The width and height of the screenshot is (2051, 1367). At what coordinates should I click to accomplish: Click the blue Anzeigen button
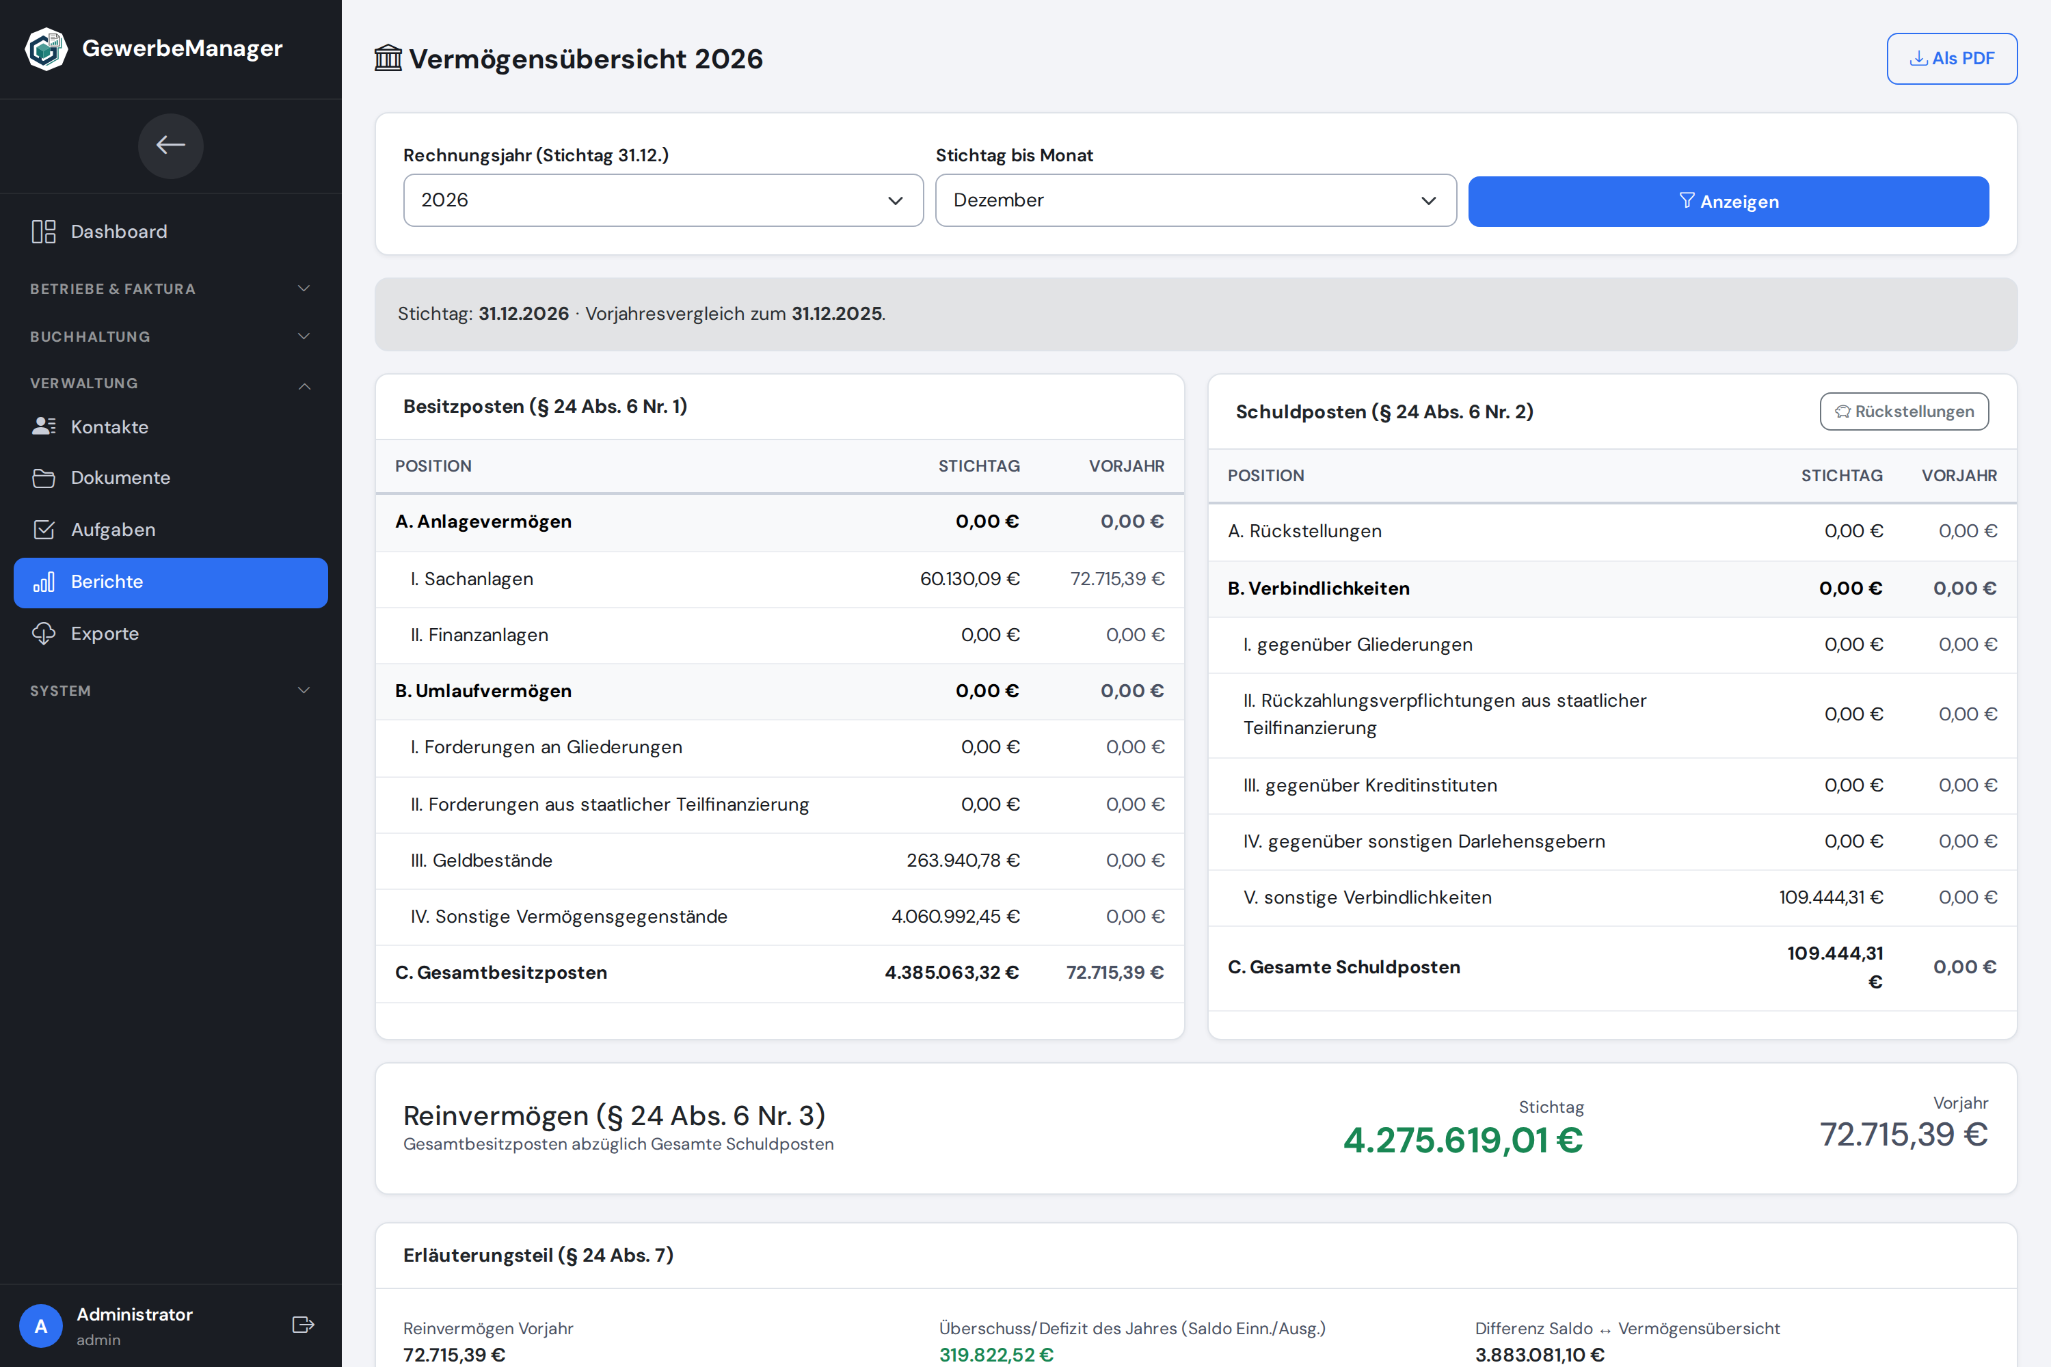[x=1728, y=202]
